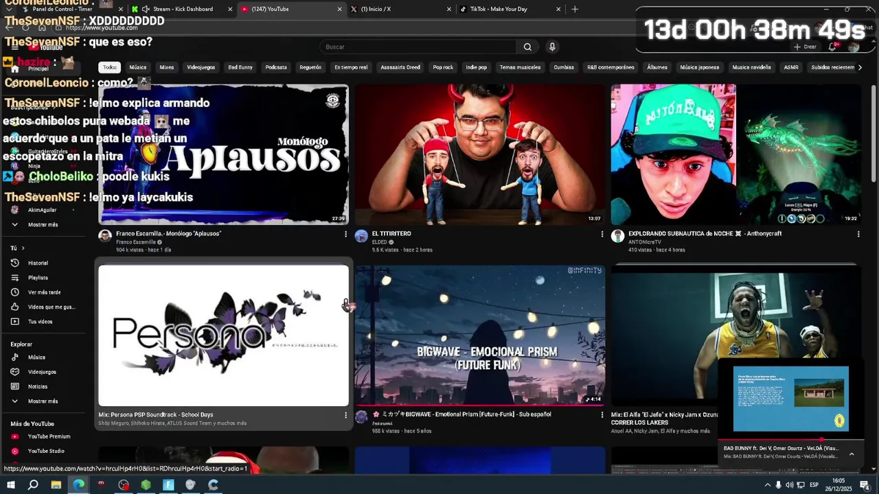This screenshot has width=879, height=494.
Task: Open the Monólogo Aplausos thumbnail
Action: click(x=223, y=154)
